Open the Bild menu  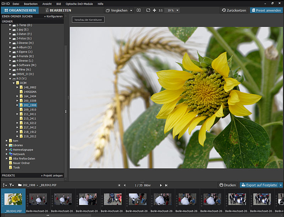(58, 4)
